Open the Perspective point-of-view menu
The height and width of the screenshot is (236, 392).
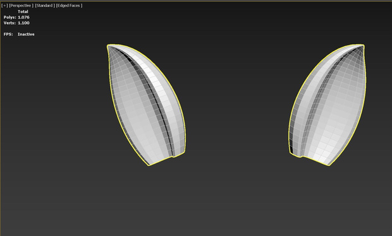pyautogui.click(x=21, y=6)
